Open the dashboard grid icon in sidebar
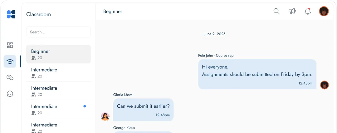 click(10, 45)
